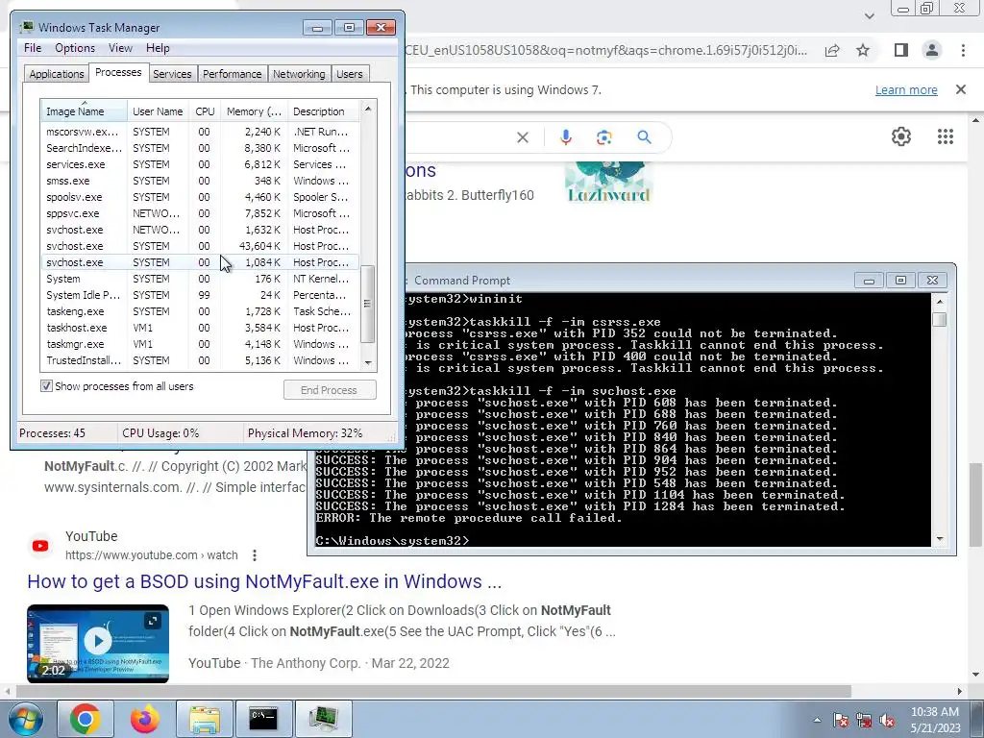The height and width of the screenshot is (738, 984).
Task: Open the Chrome profile avatar icon
Action: [932, 50]
